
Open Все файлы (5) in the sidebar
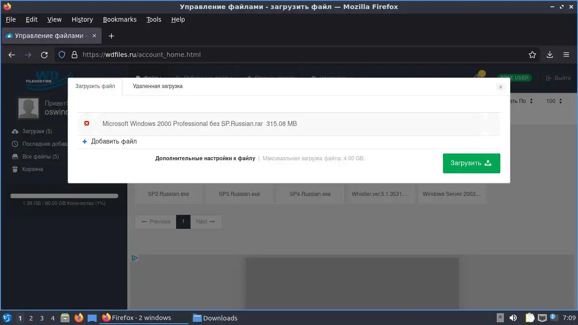click(36, 157)
